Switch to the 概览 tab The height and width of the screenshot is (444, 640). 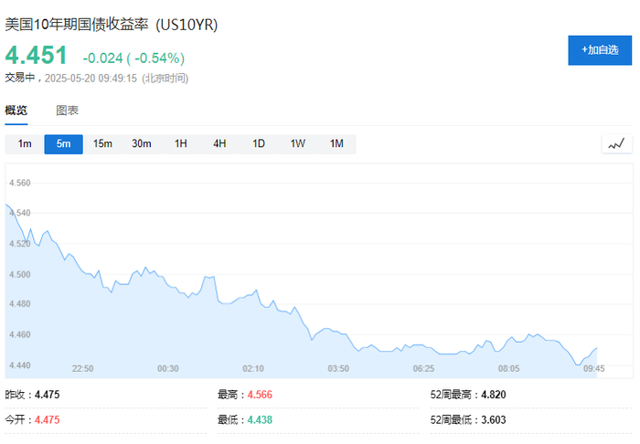[x=16, y=111]
